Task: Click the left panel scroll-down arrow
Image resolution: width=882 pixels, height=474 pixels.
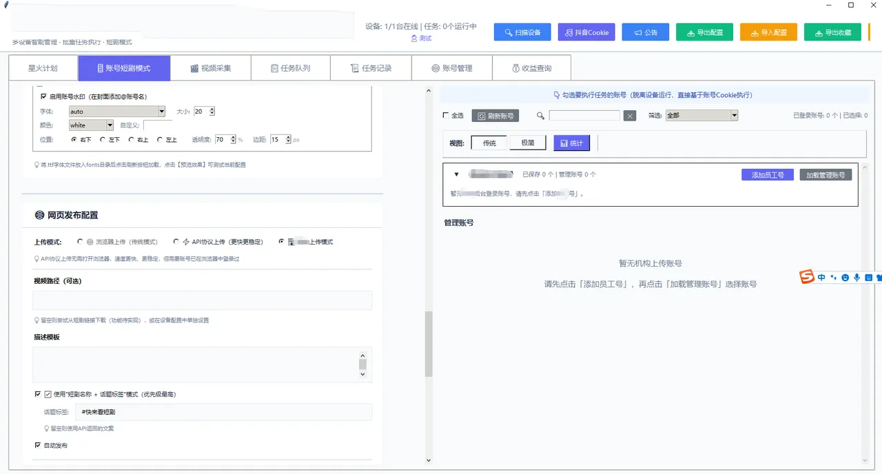Action: 429,460
